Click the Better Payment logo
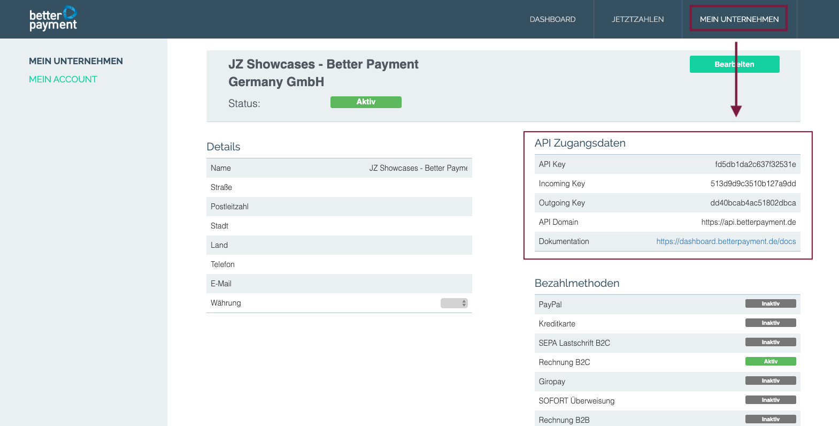839x426 pixels. coord(53,19)
